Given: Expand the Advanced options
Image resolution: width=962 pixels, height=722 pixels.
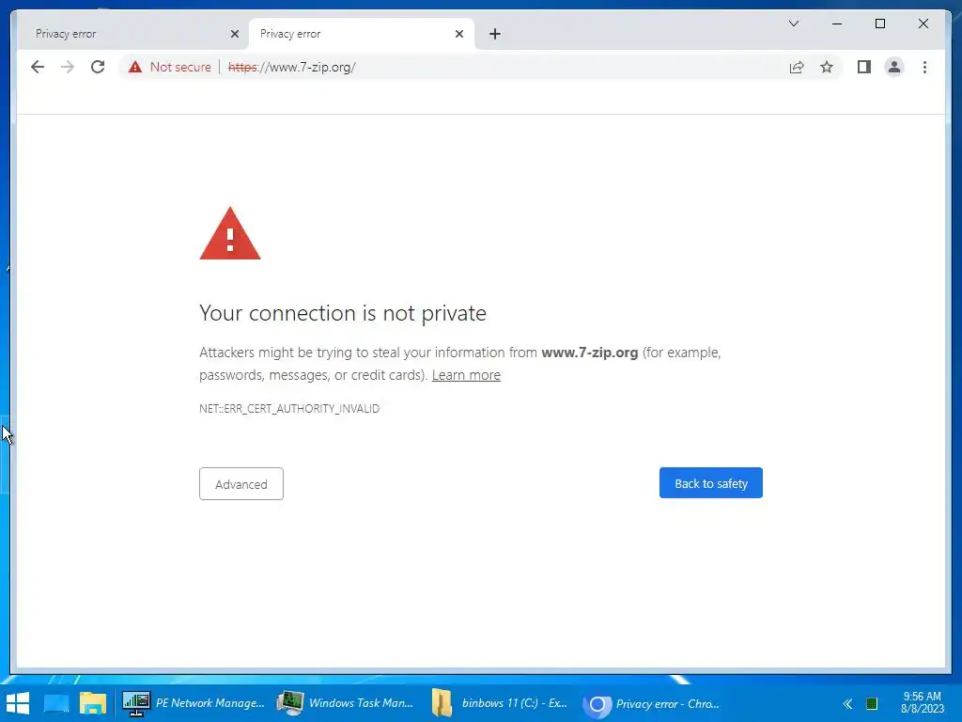Looking at the screenshot, I should point(241,484).
